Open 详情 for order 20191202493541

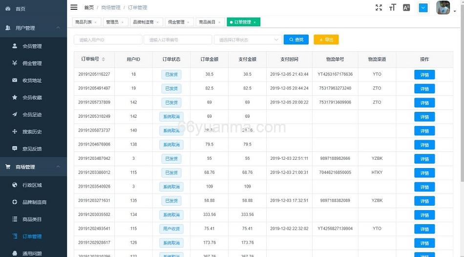pyautogui.click(x=424, y=229)
